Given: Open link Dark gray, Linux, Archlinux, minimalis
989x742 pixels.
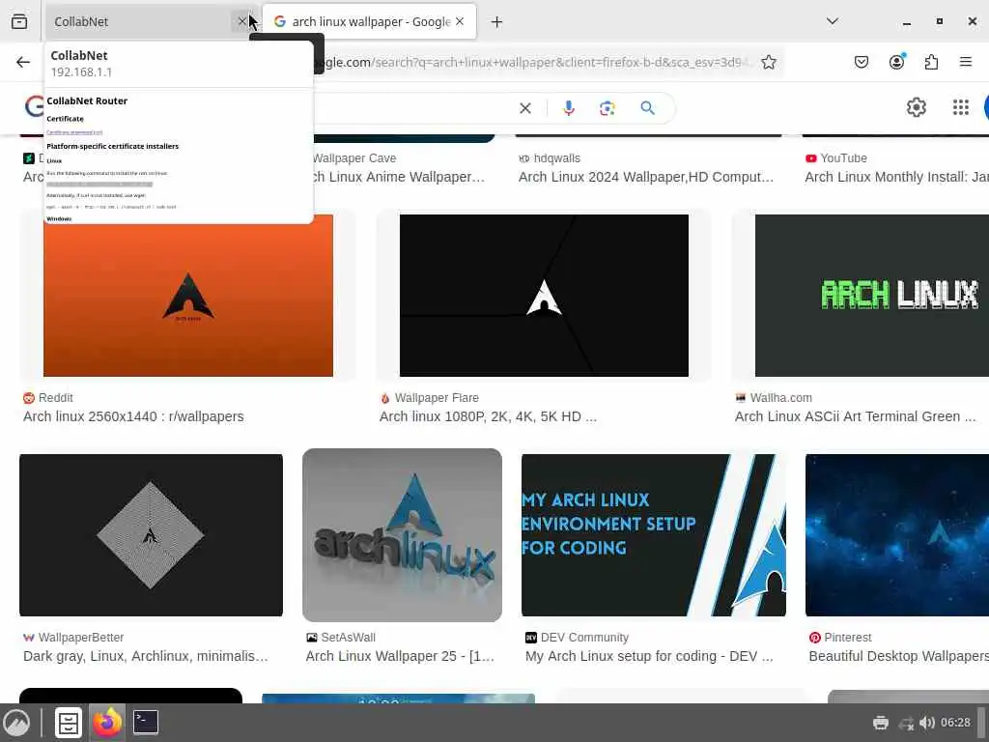Looking at the screenshot, I should 146,656.
